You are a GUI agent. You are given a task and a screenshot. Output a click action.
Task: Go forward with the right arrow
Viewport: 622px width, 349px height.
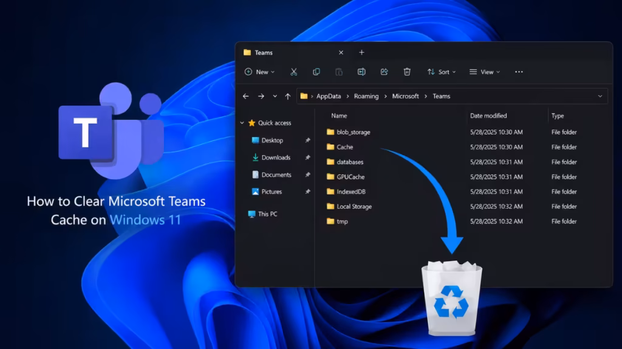tap(261, 96)
